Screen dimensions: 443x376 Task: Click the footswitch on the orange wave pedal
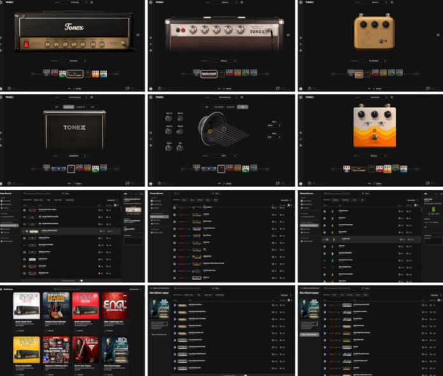click(374, 137)
